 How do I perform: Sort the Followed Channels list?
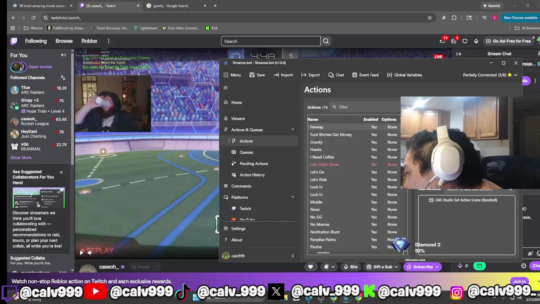click(x=63, y=78)
